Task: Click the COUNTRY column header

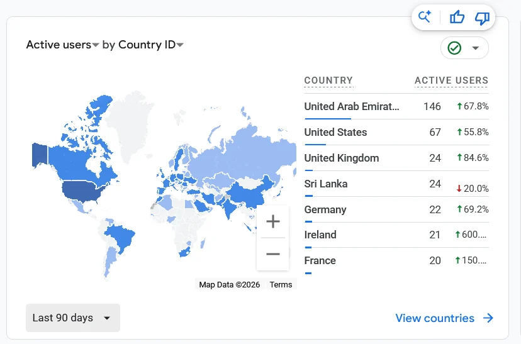Action: coord(328,80)
